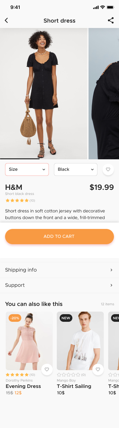This screenshot has height=428, width=119.
Task: Open the share icon
Action: [111, 21]
